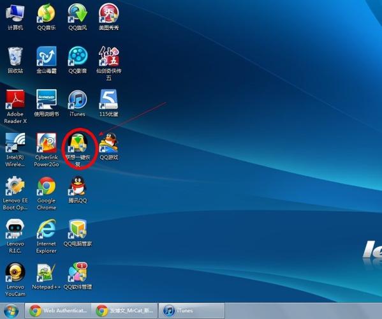This screenshot has height=319, width=382.
Task: Select the Cyberlink Power2Go icon
Action: point(47,150)
